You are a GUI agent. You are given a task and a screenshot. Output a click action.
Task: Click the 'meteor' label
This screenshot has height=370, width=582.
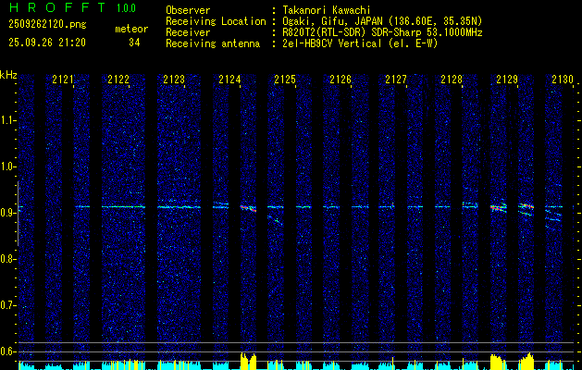coord(131,29)
